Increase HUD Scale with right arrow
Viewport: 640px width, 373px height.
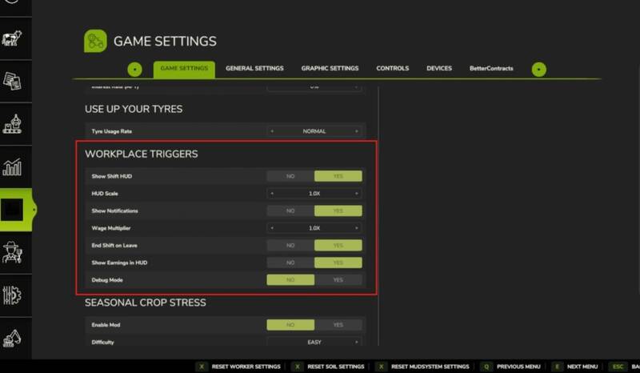click(x=357, y=194)
